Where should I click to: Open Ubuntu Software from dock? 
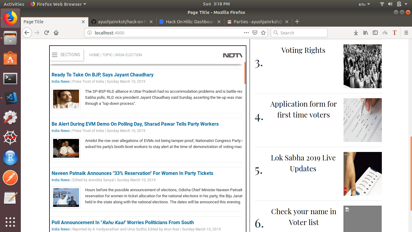click(10, 58)
